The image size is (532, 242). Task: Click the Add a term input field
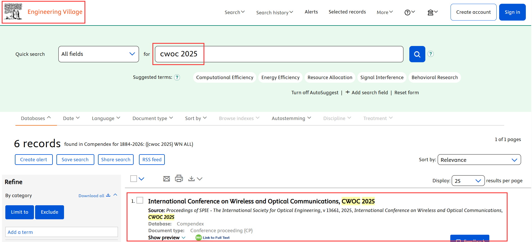point(61,232)
